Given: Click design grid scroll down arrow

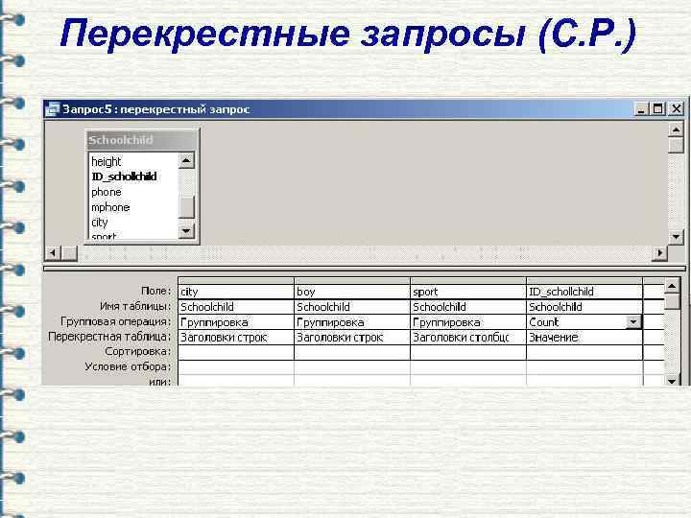Looking at the screenshot, I should tap(672, 381).
